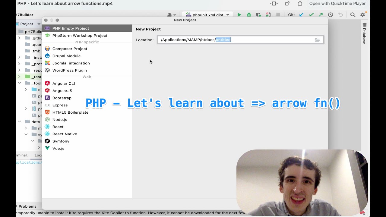Screen dimensions: 386x217
Task: Select Composer Project generator
Action: click(87, 49)
